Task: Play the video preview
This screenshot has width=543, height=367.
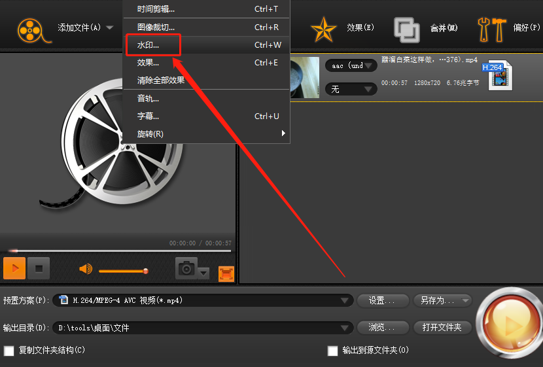Action: (x=14, y=268)
